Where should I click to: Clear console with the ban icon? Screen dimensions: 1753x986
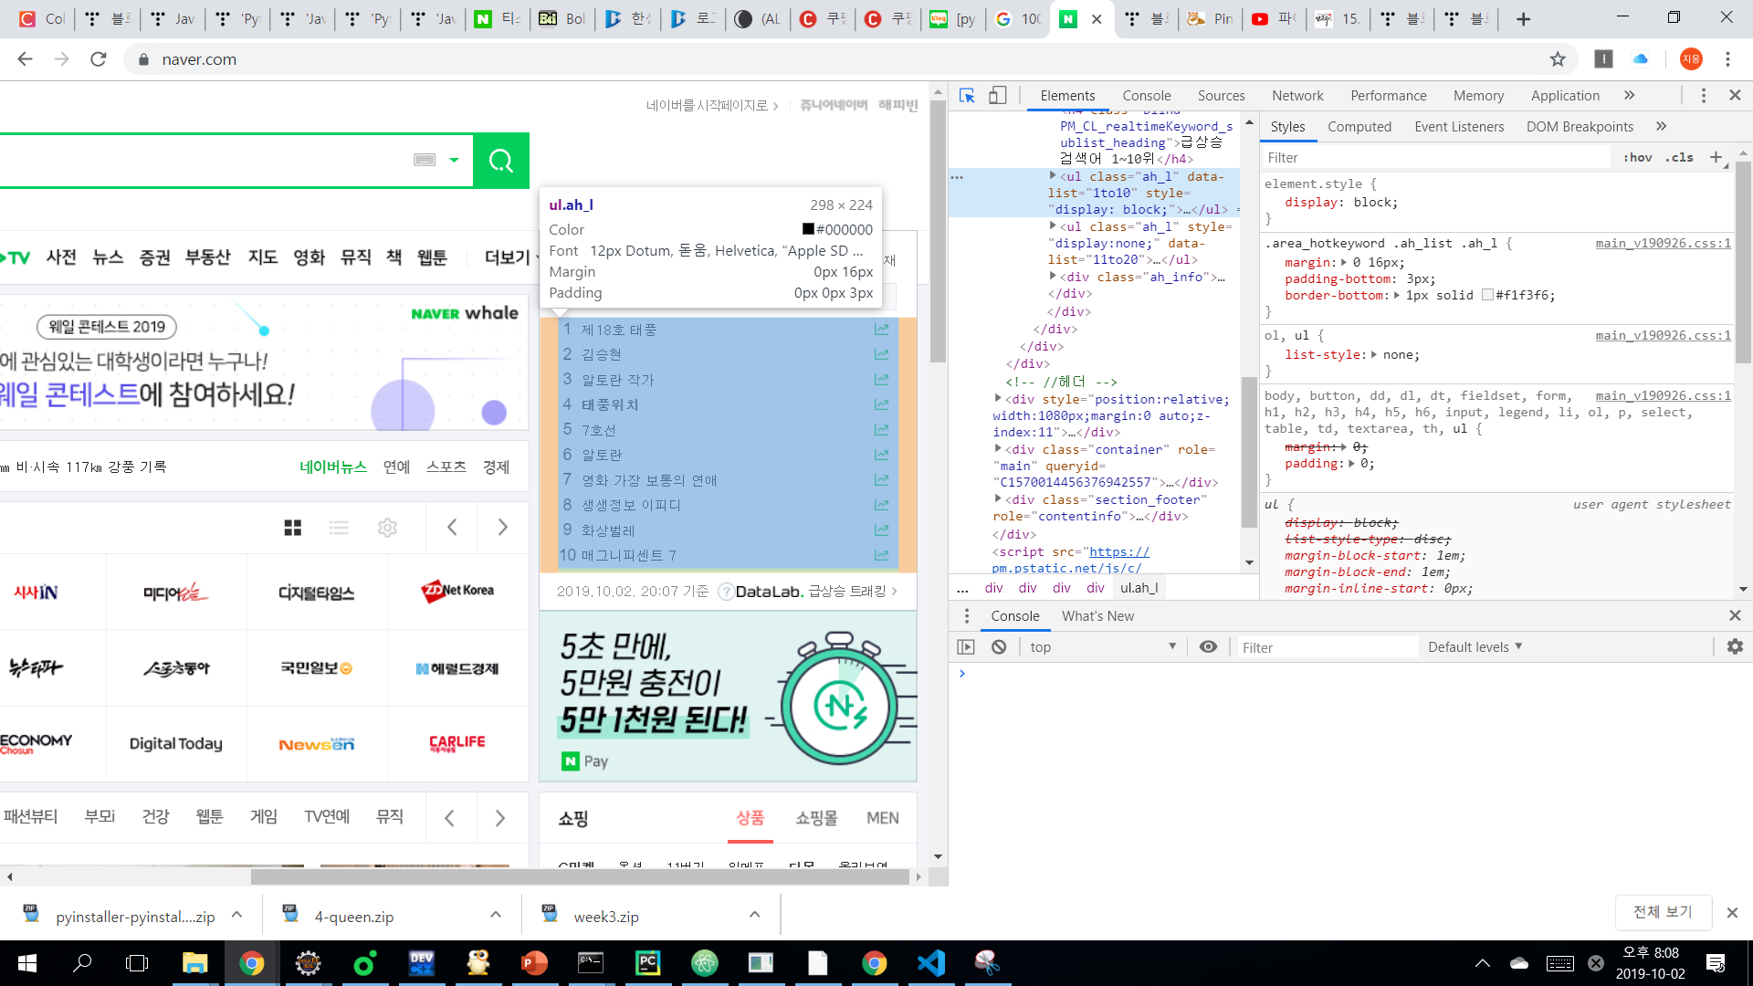pos(999,646)
